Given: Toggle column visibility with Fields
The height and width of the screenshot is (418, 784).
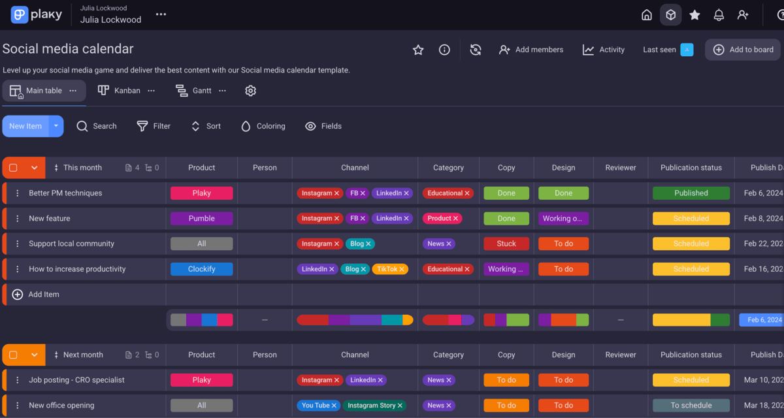Looking at the screenshot, I should tap(323, 126).
